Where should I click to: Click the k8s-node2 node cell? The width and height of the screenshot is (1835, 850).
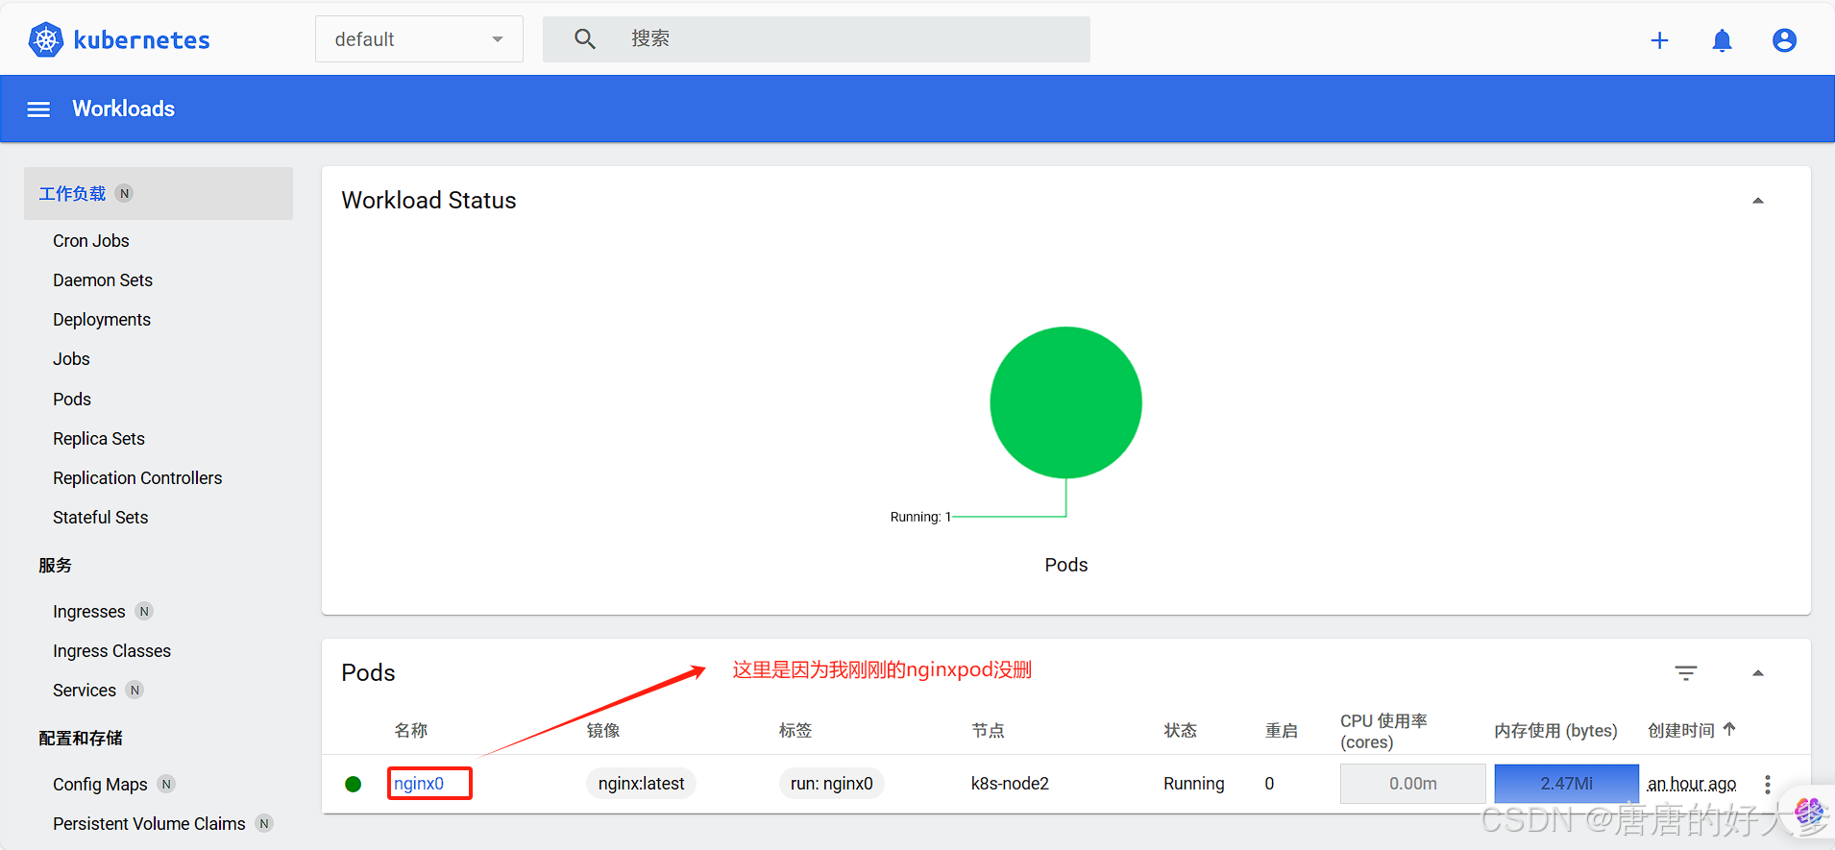1010,784
